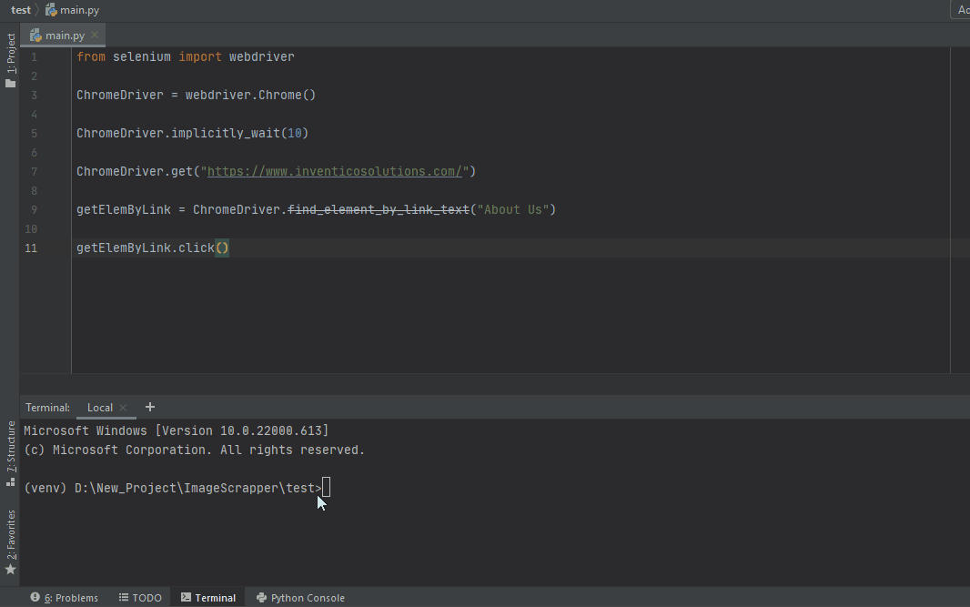The width and height of the screenshot is (970, 607).
Task: Click the Python Console snake icon
Action: tap(261, 597)
